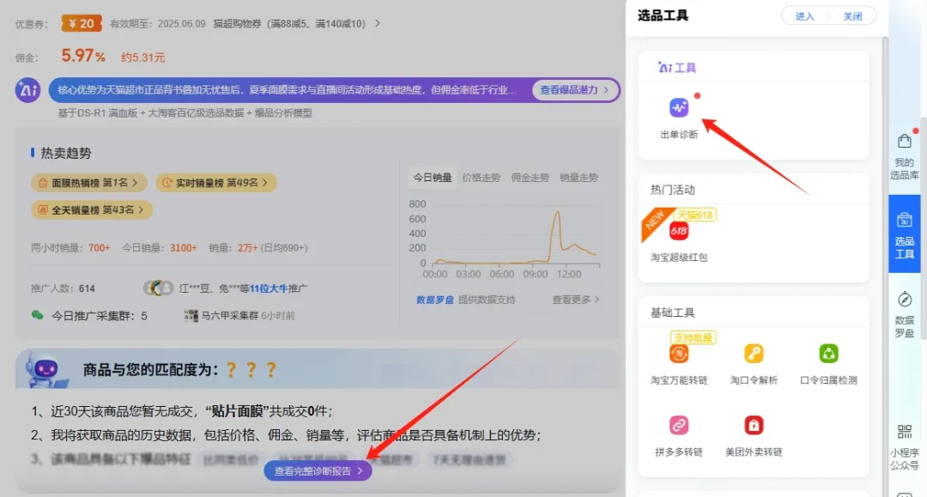Click the 选品工具 panel scrollbar
The width and height of the screenshot is (927, 497).
tap(885, 266)
